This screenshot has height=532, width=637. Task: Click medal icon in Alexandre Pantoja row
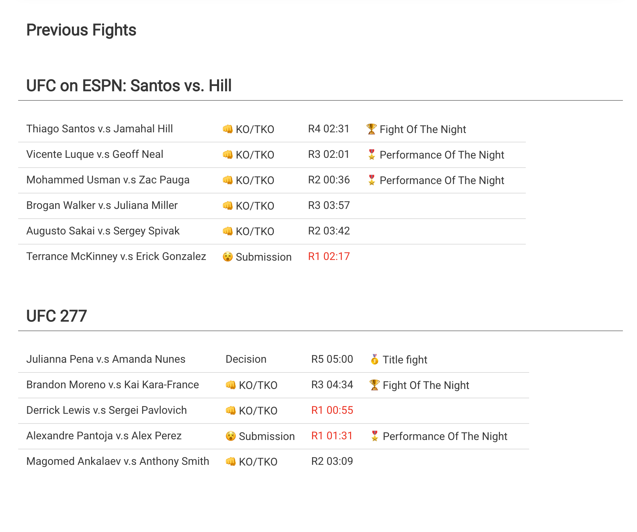click(374, 436)
